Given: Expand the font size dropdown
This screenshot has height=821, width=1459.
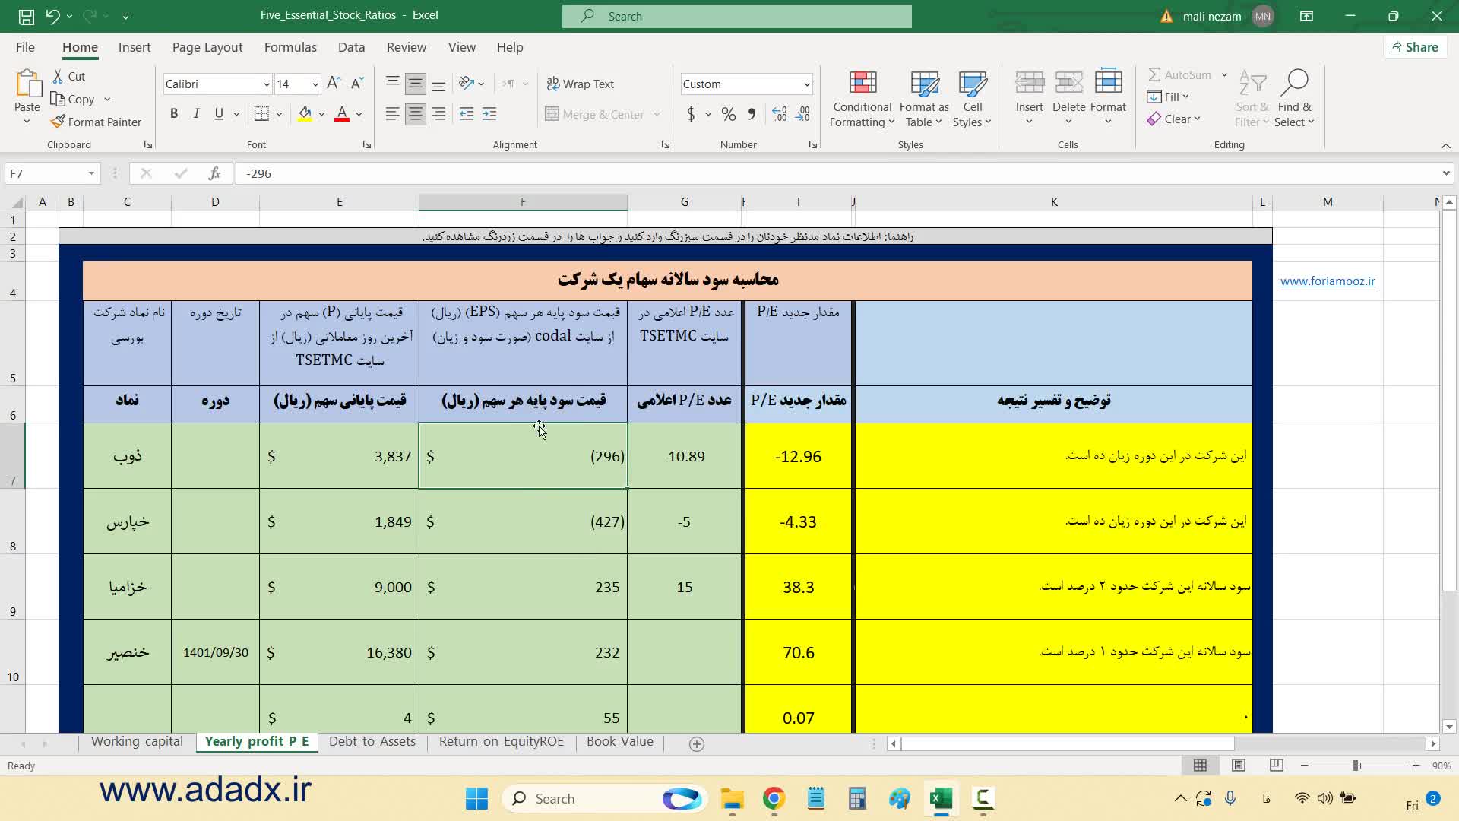Looking at the screenshot, I should [315, 84].
